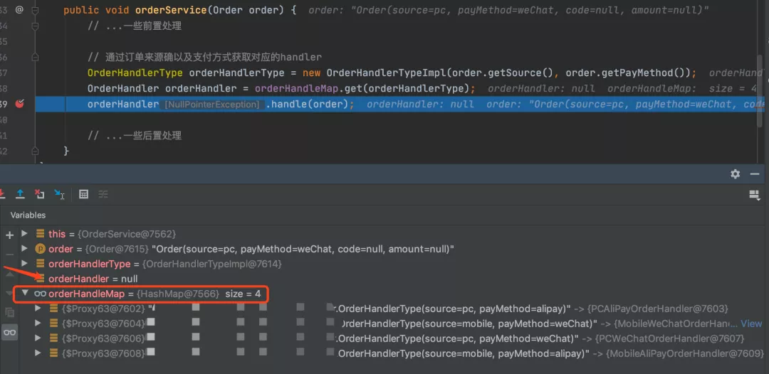This screenshot has height=374, width=769.
Task: Expand the 'this' OrderService variable
Action: coord(24,233)
